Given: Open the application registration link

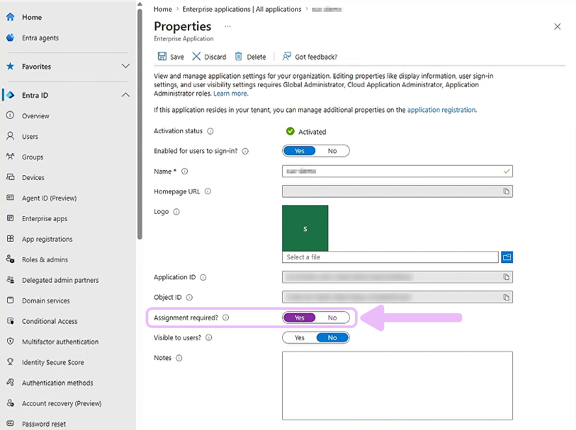Looking at the screenshot, I should tap(441, 110).
